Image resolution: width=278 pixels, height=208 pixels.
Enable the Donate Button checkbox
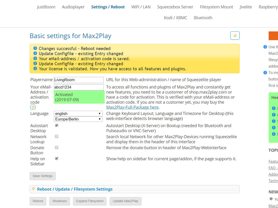pyautogui.click(x=56, y=148)
